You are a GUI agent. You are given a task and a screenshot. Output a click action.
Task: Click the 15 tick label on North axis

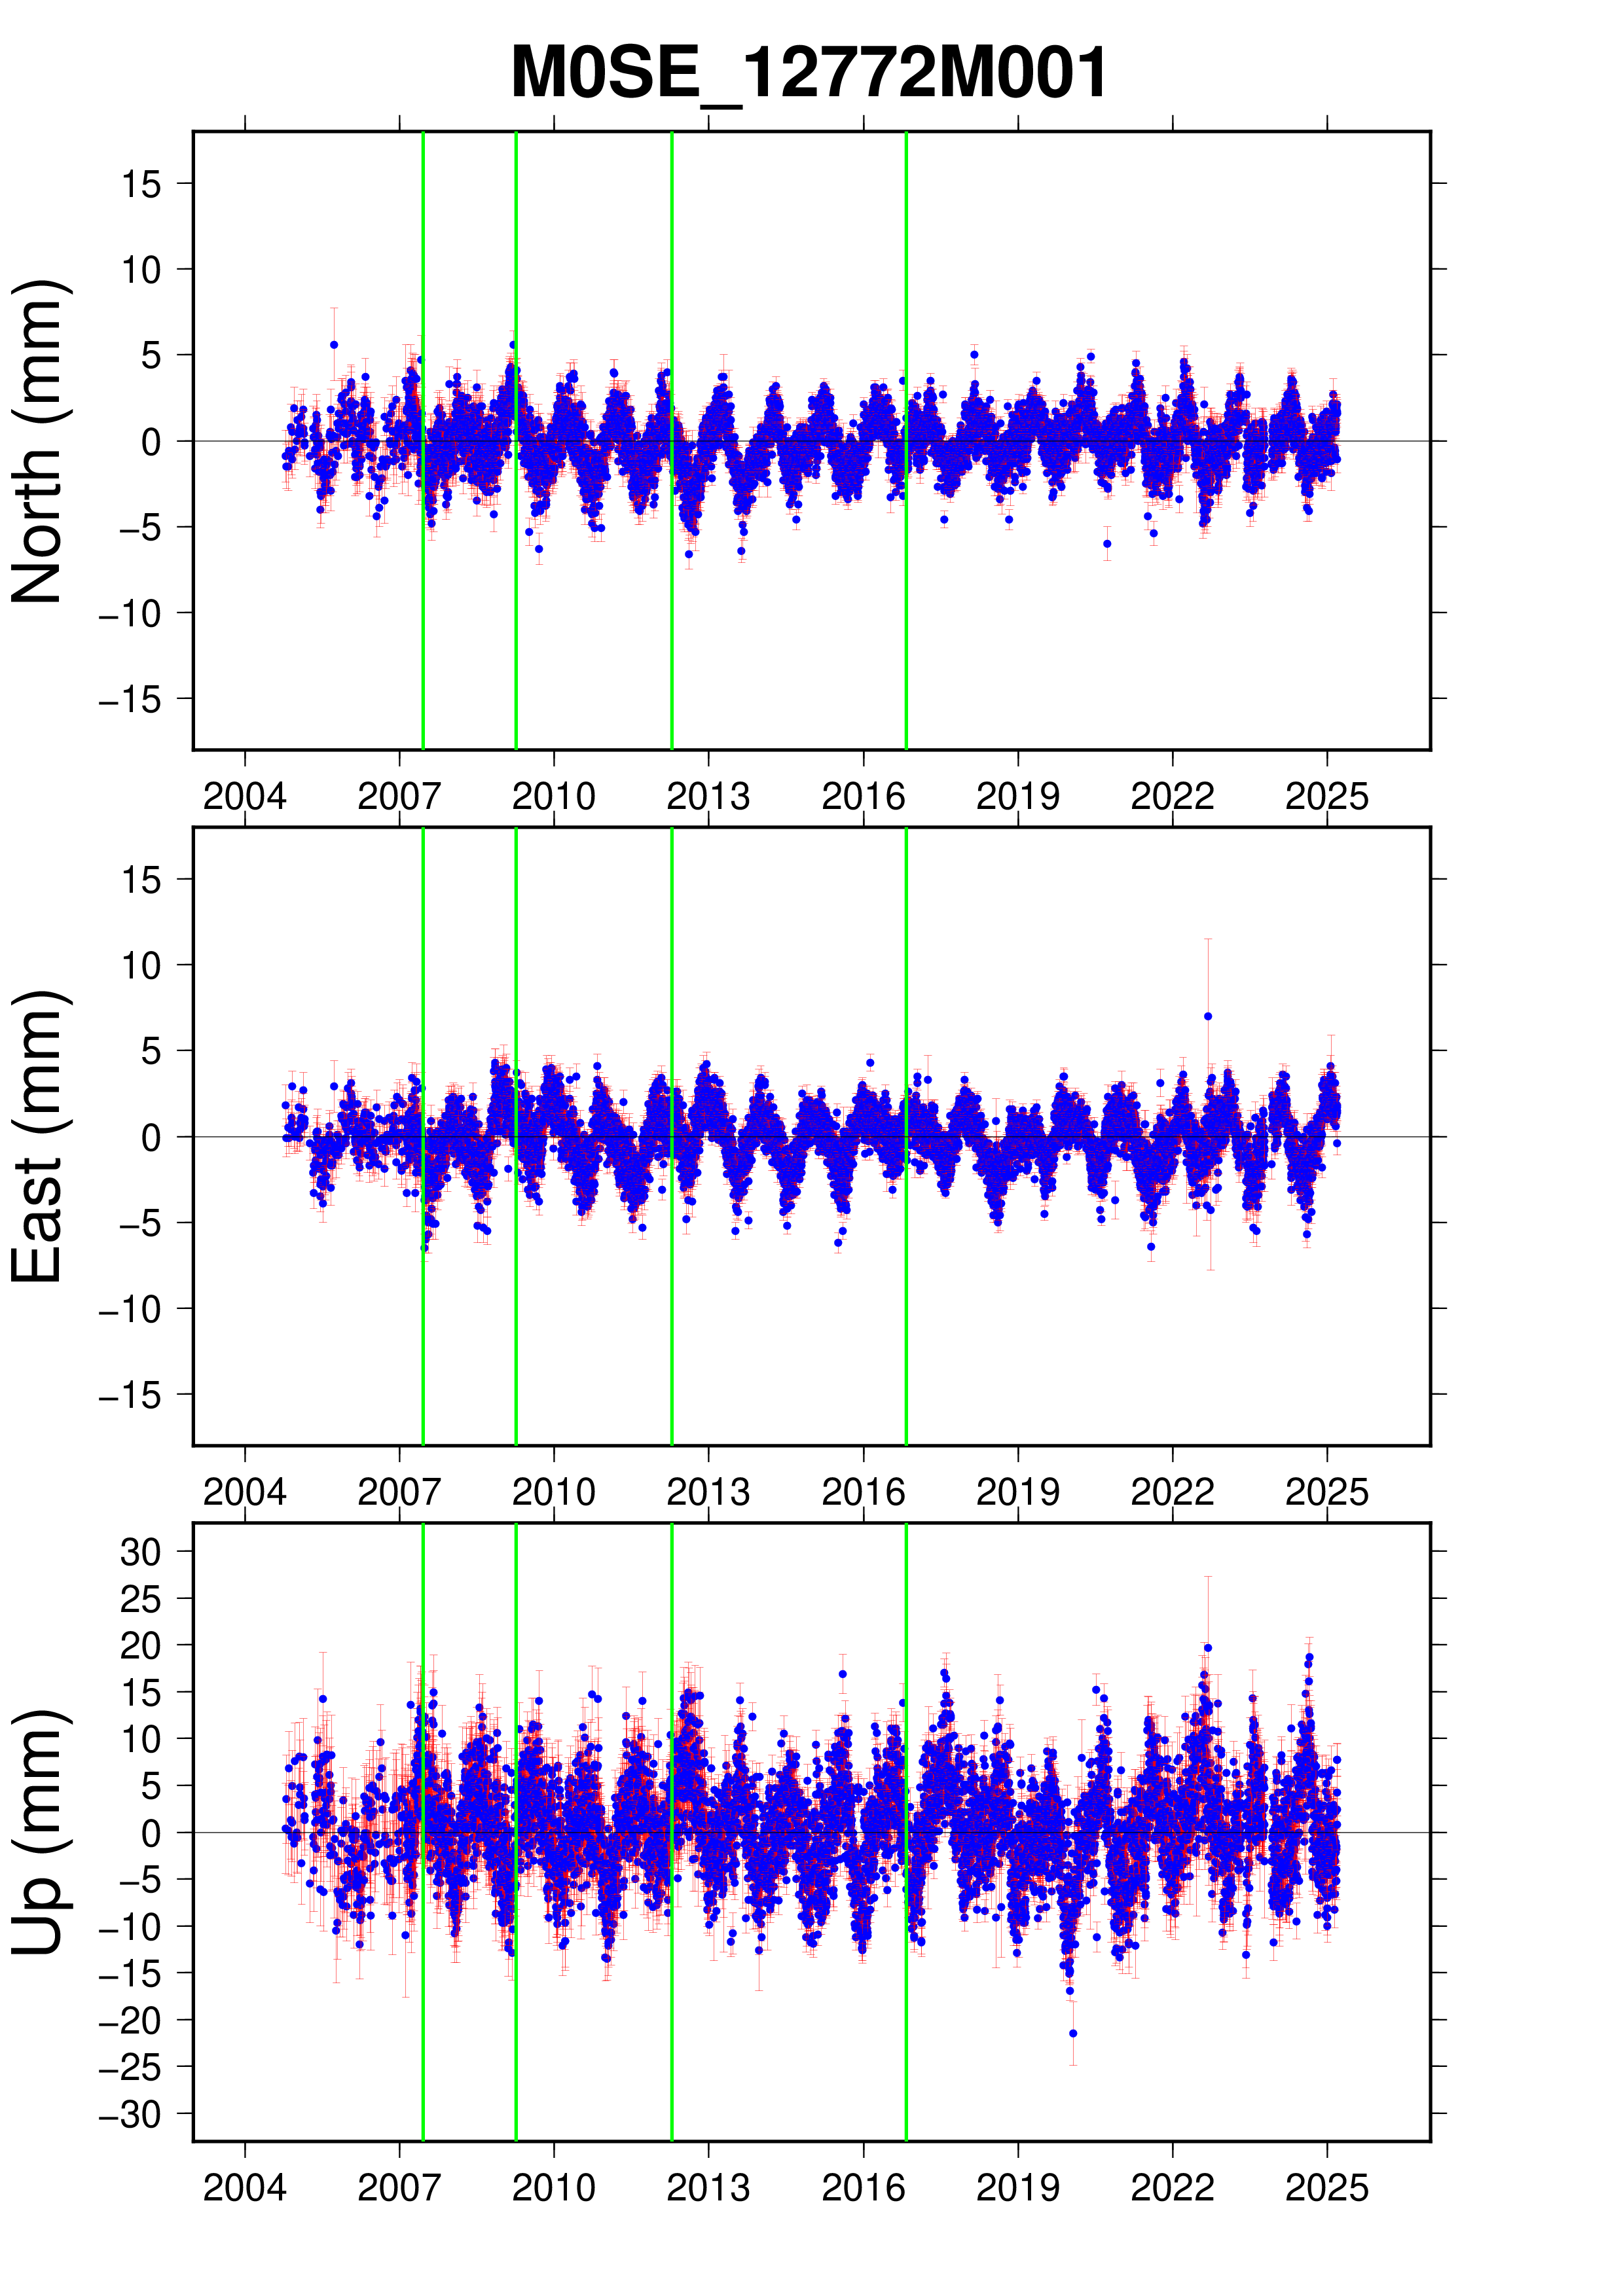pyautogui.click(x=141, y=184)
